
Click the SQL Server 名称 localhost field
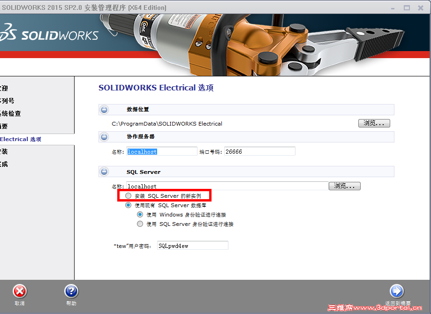227,186
